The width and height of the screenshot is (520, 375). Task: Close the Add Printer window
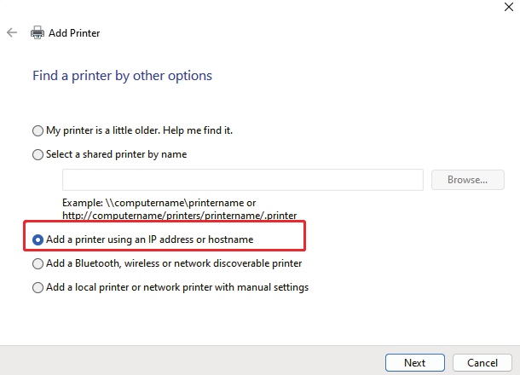508,5
